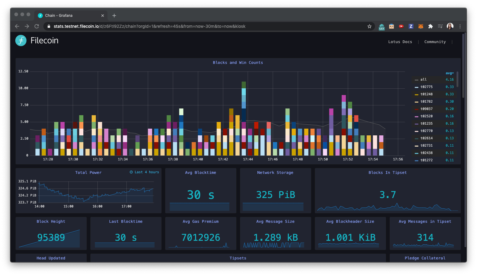Click the Filecoin logo
Screen dimensions: 477x275
click(20, 40)
